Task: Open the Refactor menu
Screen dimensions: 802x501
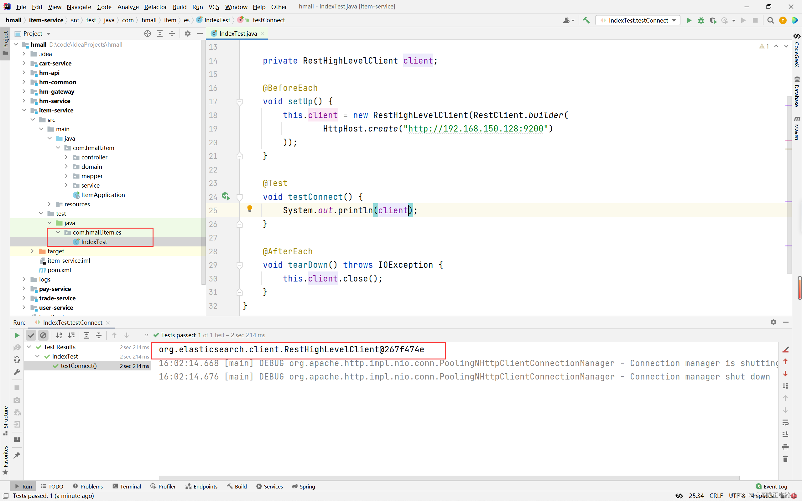Action: coord(155,7)
